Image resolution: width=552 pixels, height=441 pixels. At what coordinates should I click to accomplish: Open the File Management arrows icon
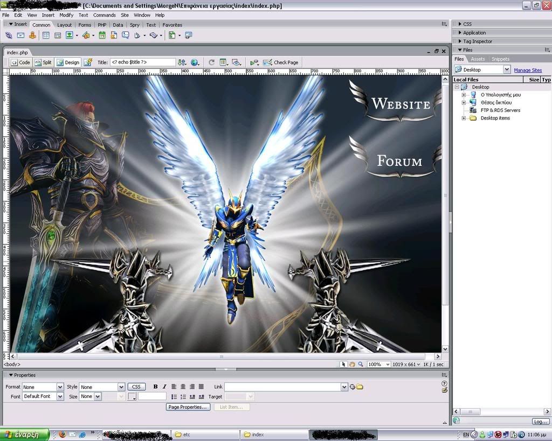point(182,62)
